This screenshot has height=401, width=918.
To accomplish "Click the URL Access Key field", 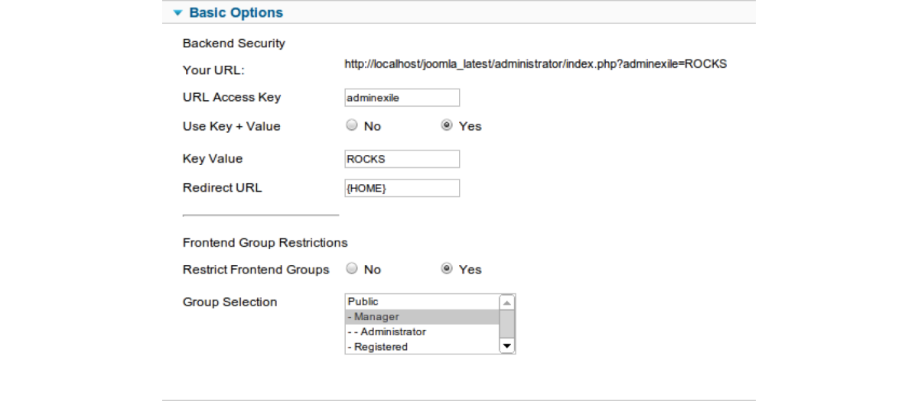I will (x=402, y=98).
